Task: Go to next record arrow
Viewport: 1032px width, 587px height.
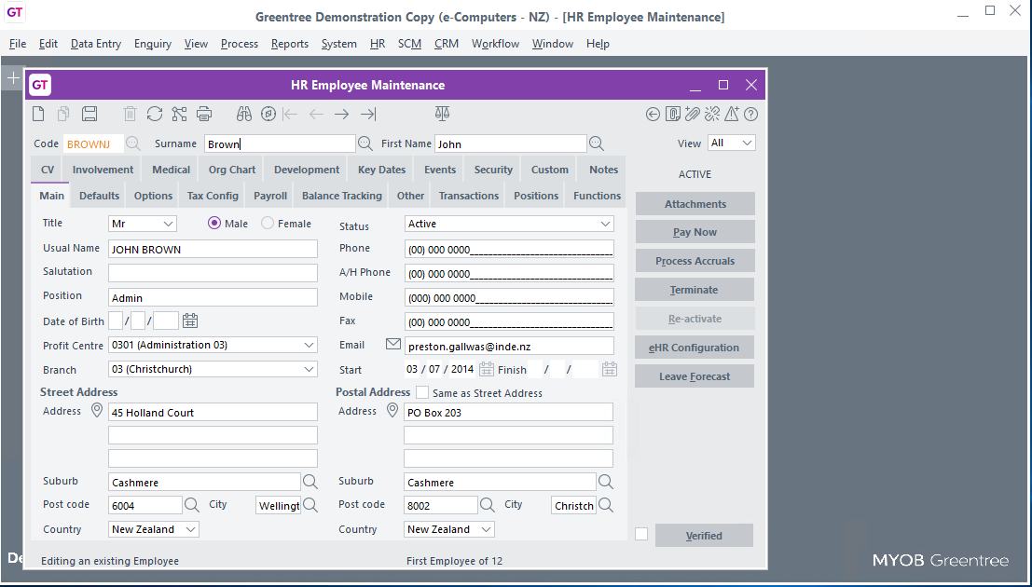Action: pyautogui.click(x=341, y=115)
